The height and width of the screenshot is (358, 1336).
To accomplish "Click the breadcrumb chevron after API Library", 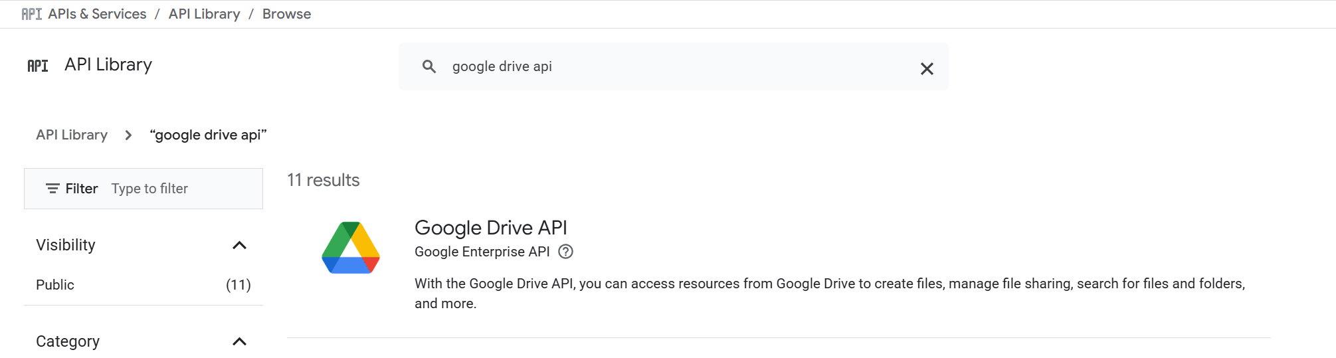I will (x=128, y=135).
